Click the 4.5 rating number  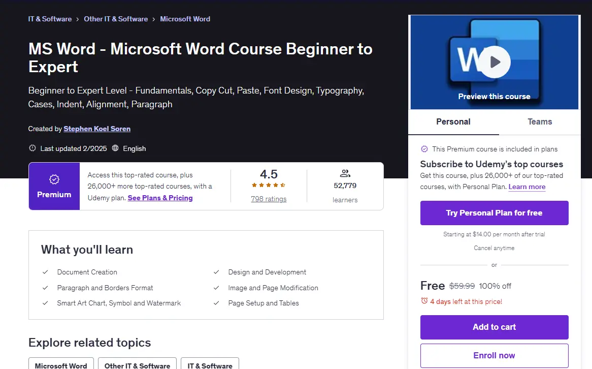[x=269, y=174]
